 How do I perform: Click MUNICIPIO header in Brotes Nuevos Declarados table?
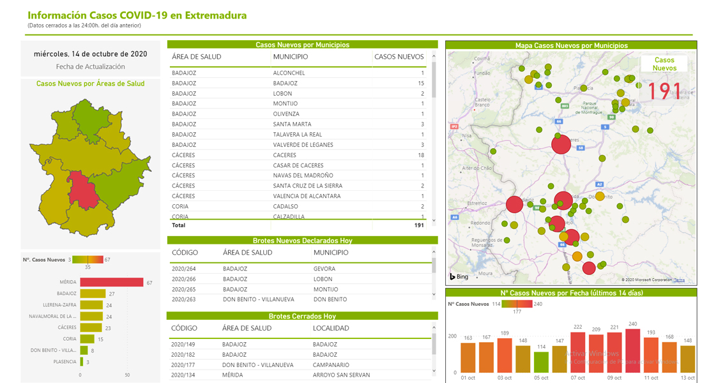[331, 253]
